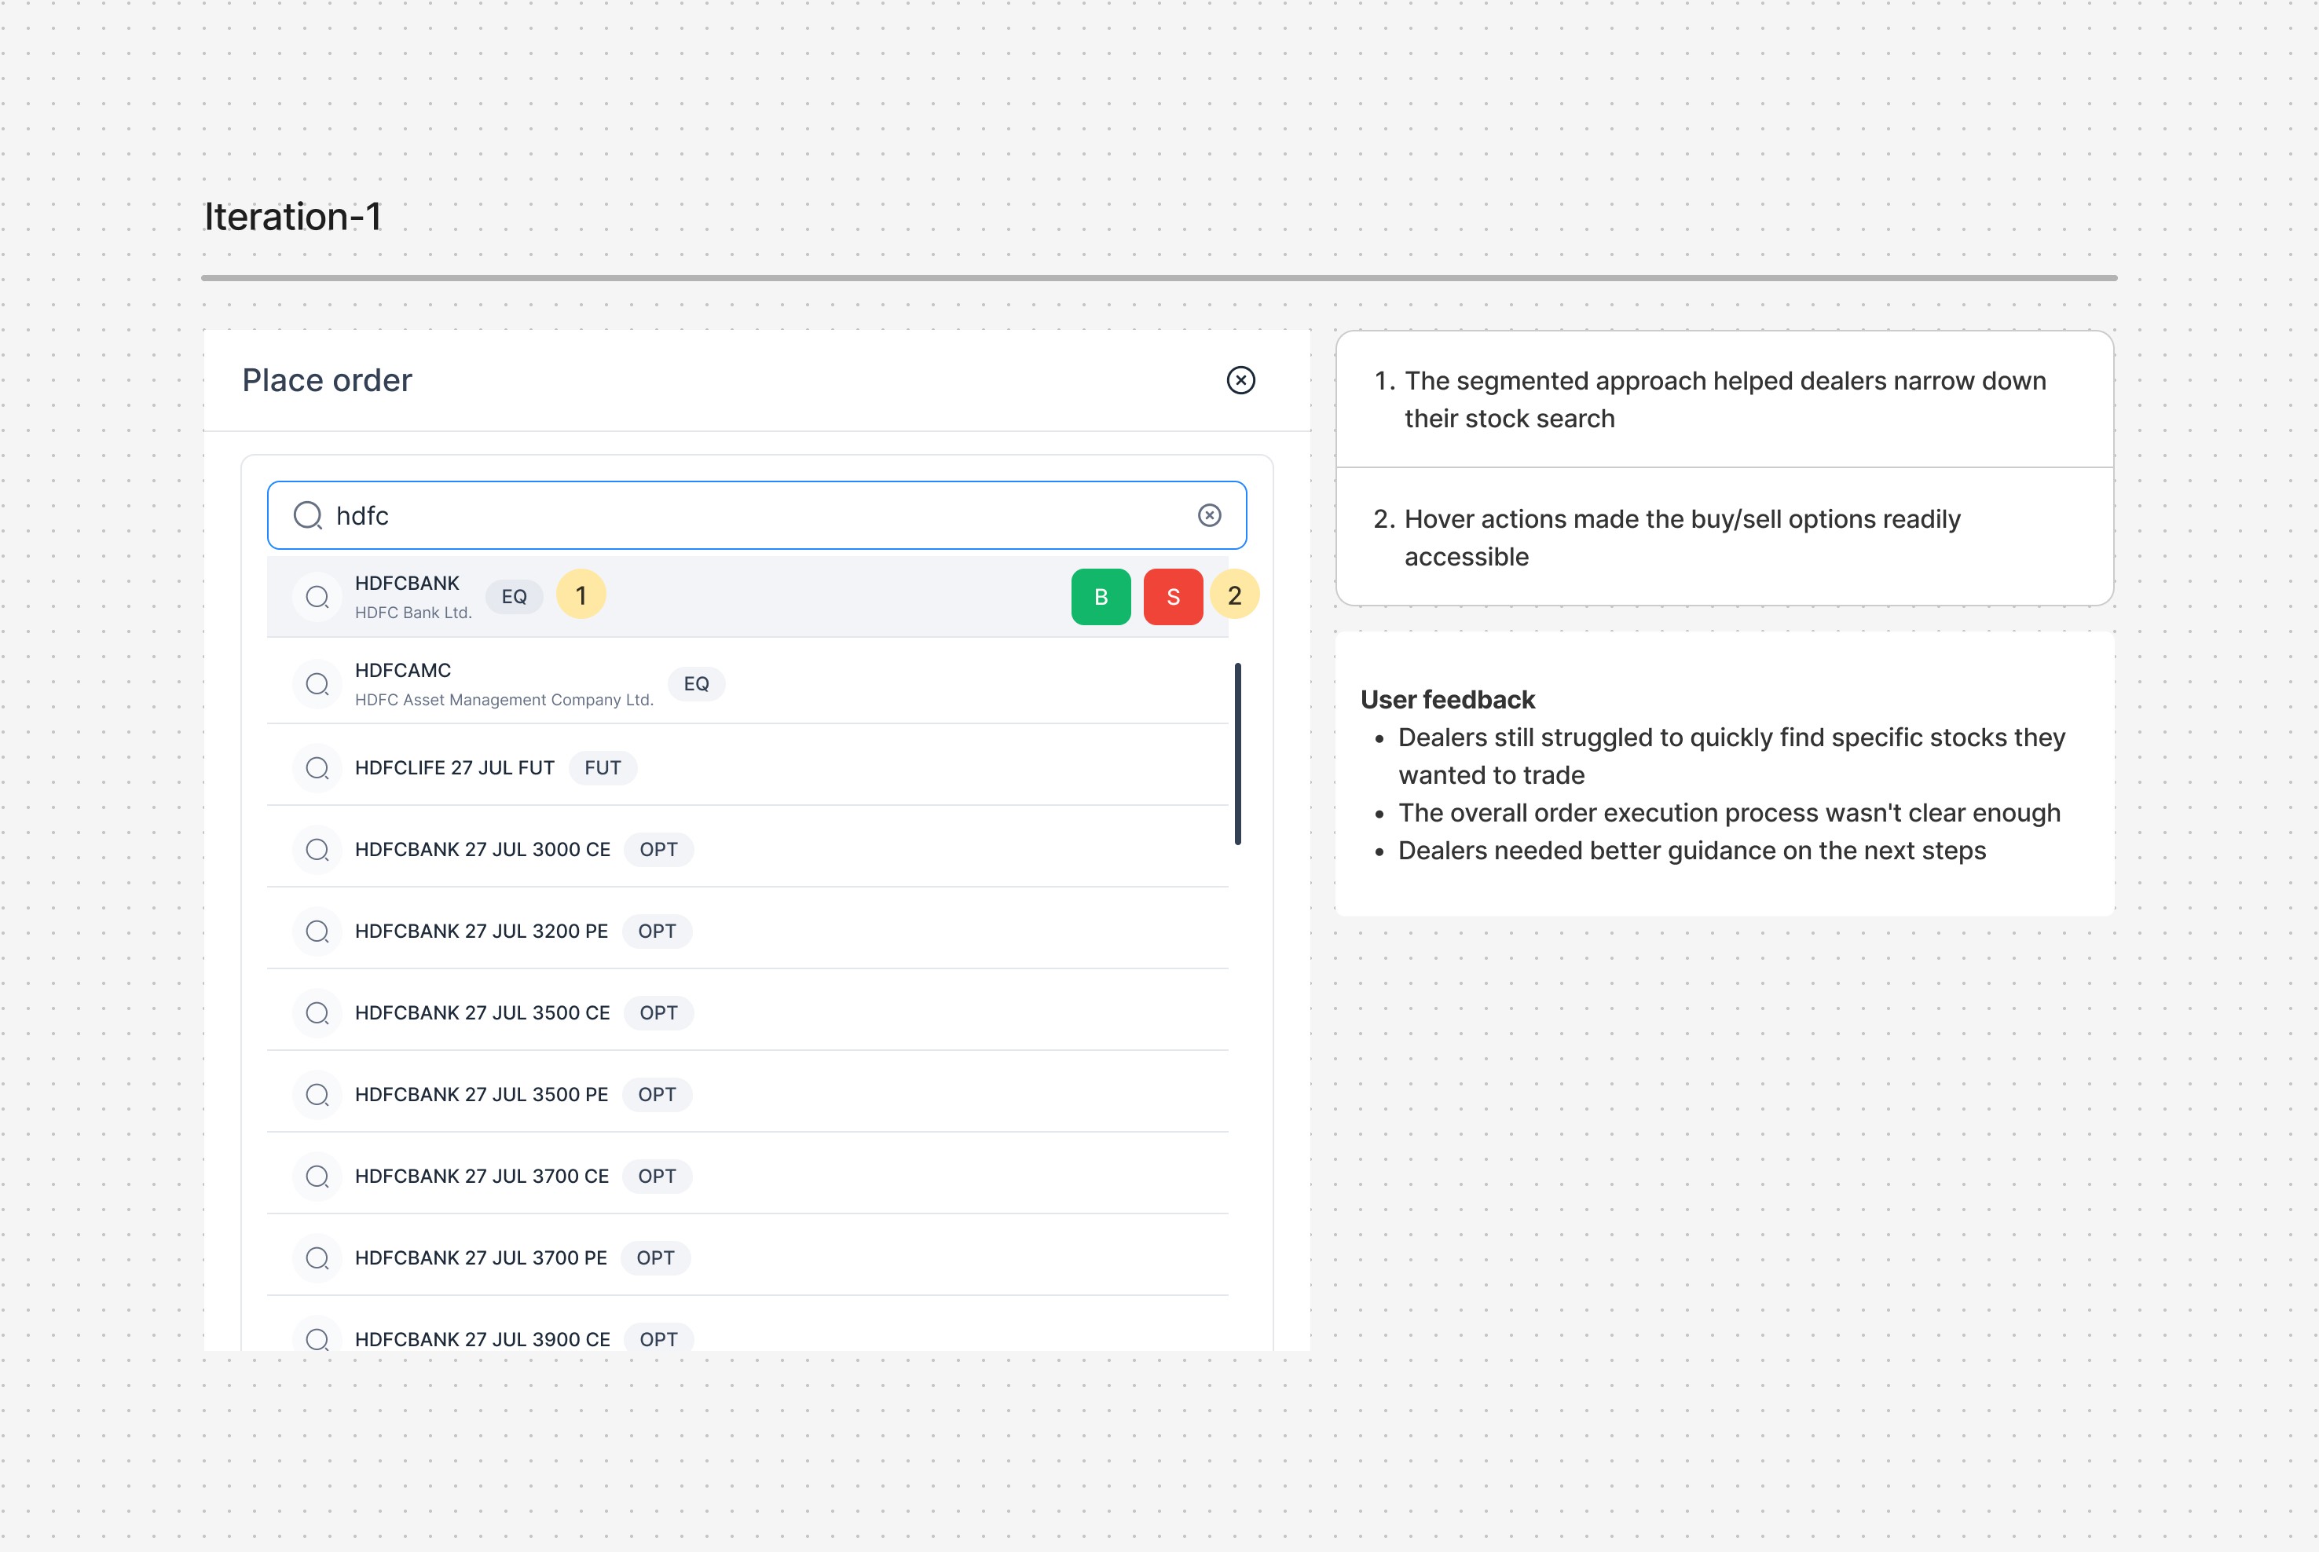
Task: Click search icon beside HDFCBANK 3500 CE
Action: [x=317, y=1012]
